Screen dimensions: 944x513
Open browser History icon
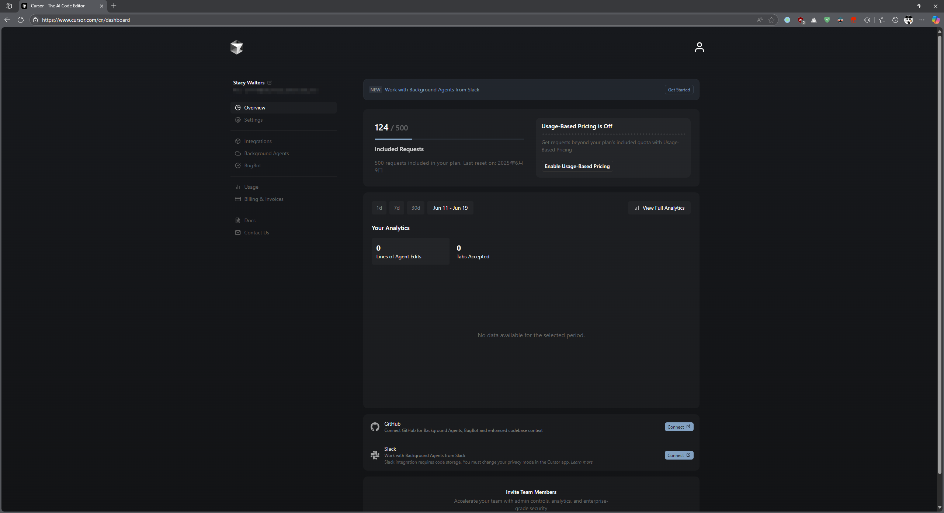(x=895, y=20)
